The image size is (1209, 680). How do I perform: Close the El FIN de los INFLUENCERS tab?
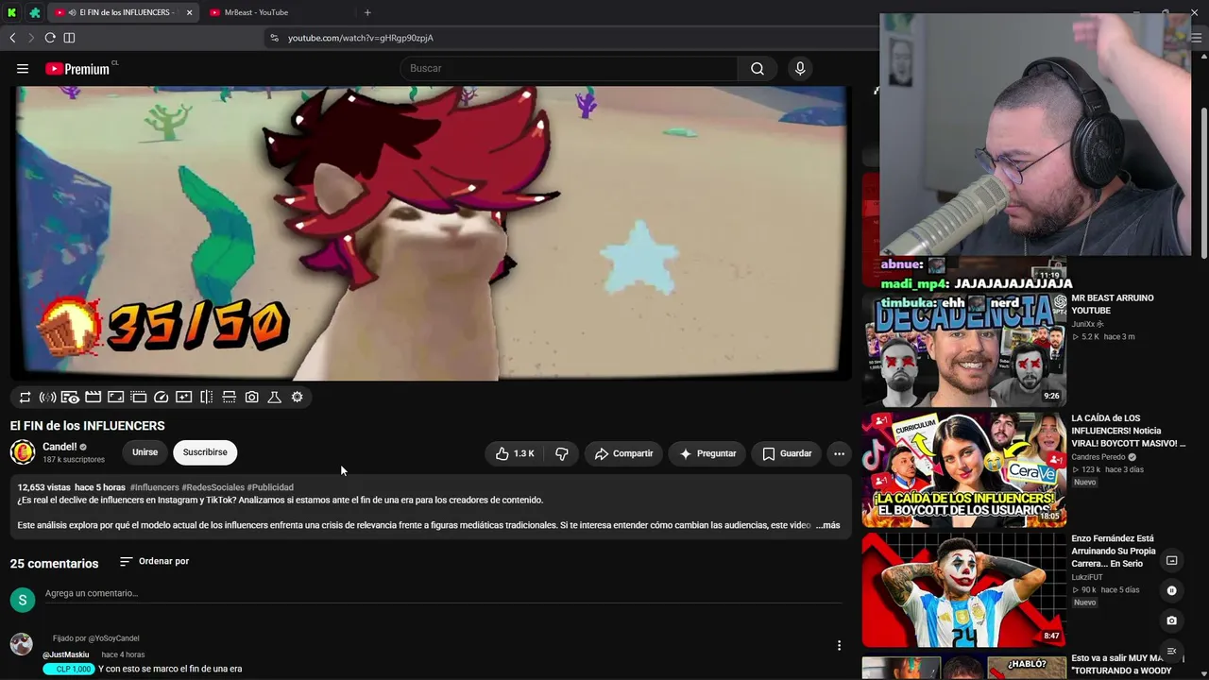tap(189, 12)
